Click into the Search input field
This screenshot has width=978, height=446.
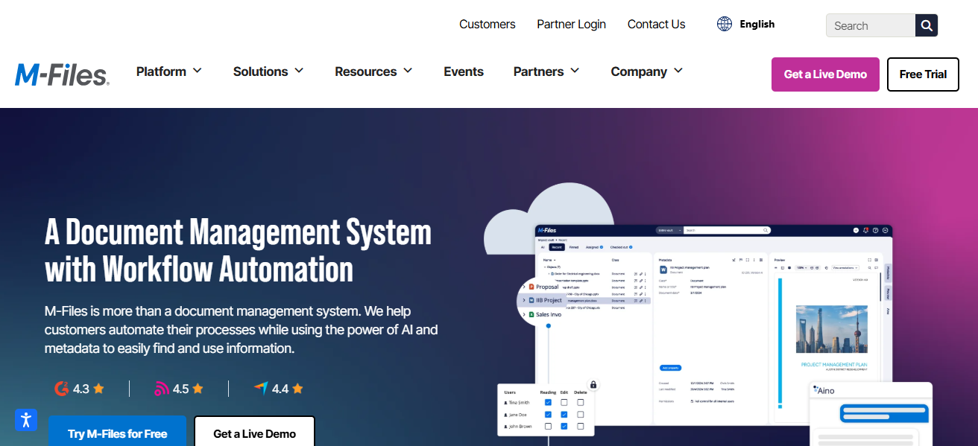click(871, 25)
